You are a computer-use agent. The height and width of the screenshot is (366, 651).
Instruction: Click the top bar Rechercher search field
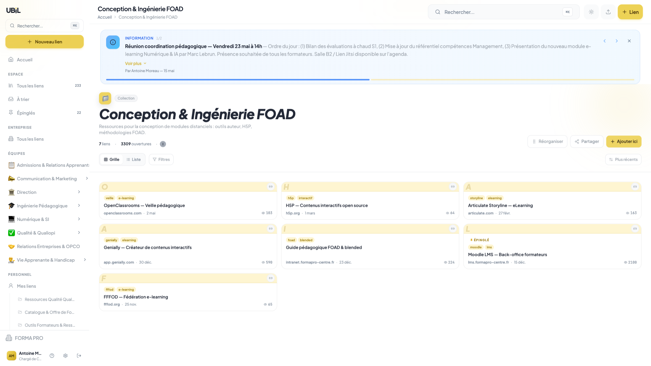[504, 12]
